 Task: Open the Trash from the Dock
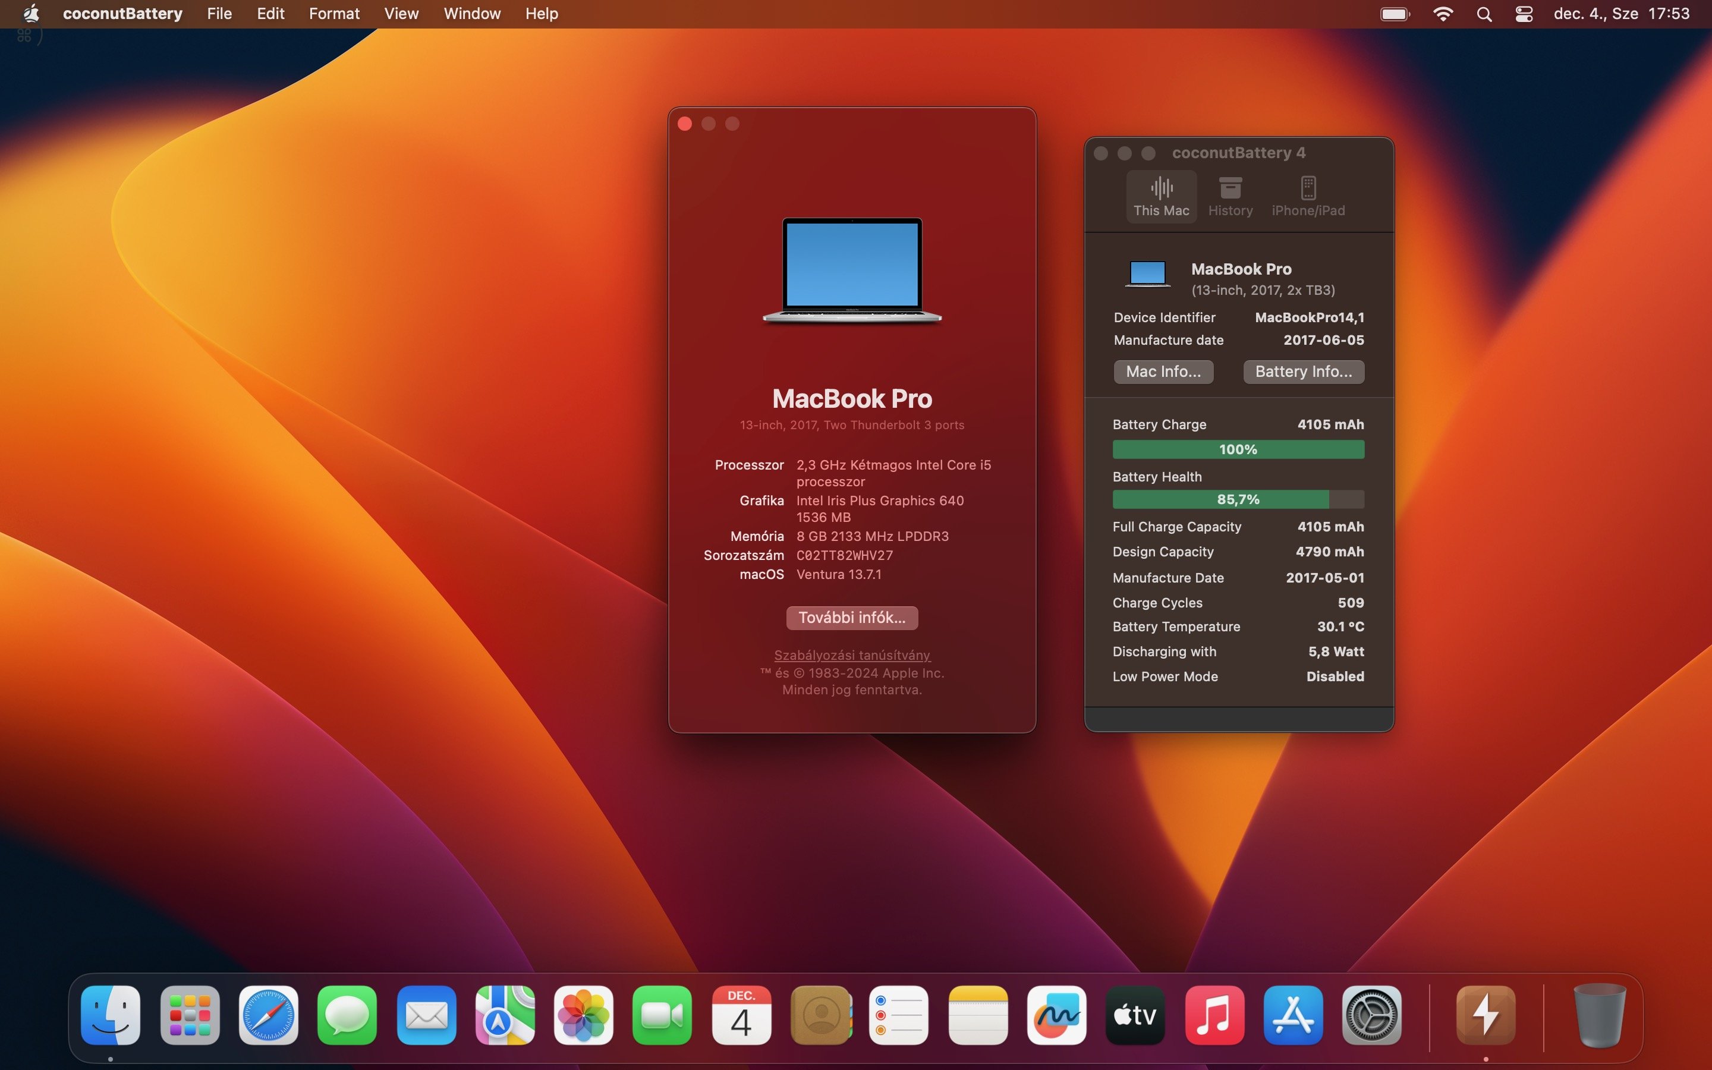point(1600,1015)
